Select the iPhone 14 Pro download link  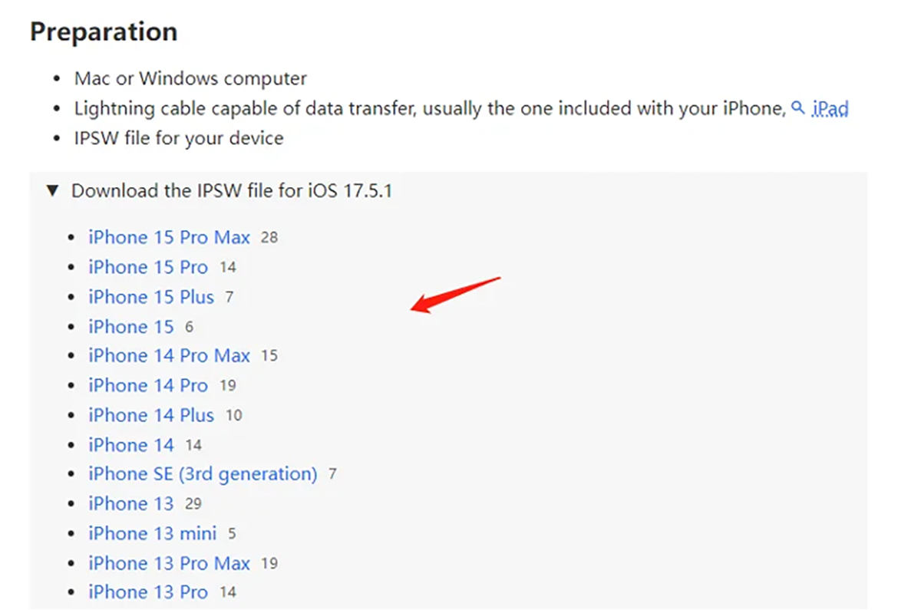[147, 385]
